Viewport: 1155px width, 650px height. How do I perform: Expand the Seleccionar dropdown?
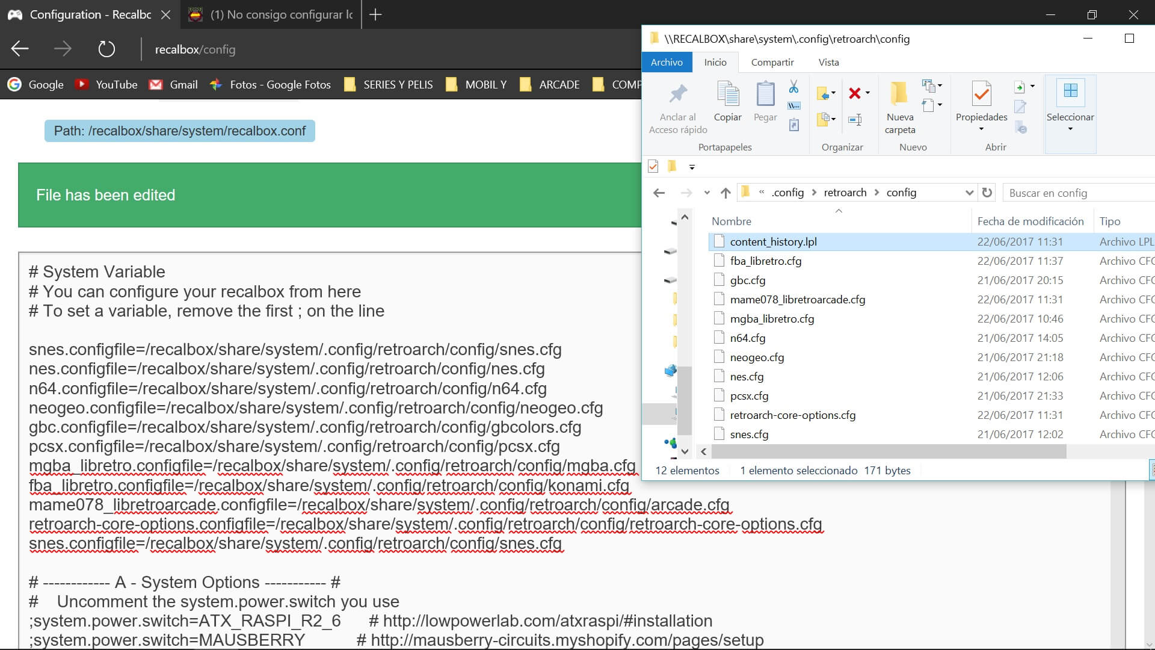click(x=1070, y=129)
